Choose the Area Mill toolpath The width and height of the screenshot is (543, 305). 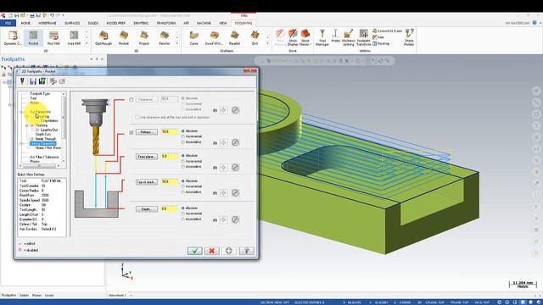pyautogui.click(x=74, y=37)
